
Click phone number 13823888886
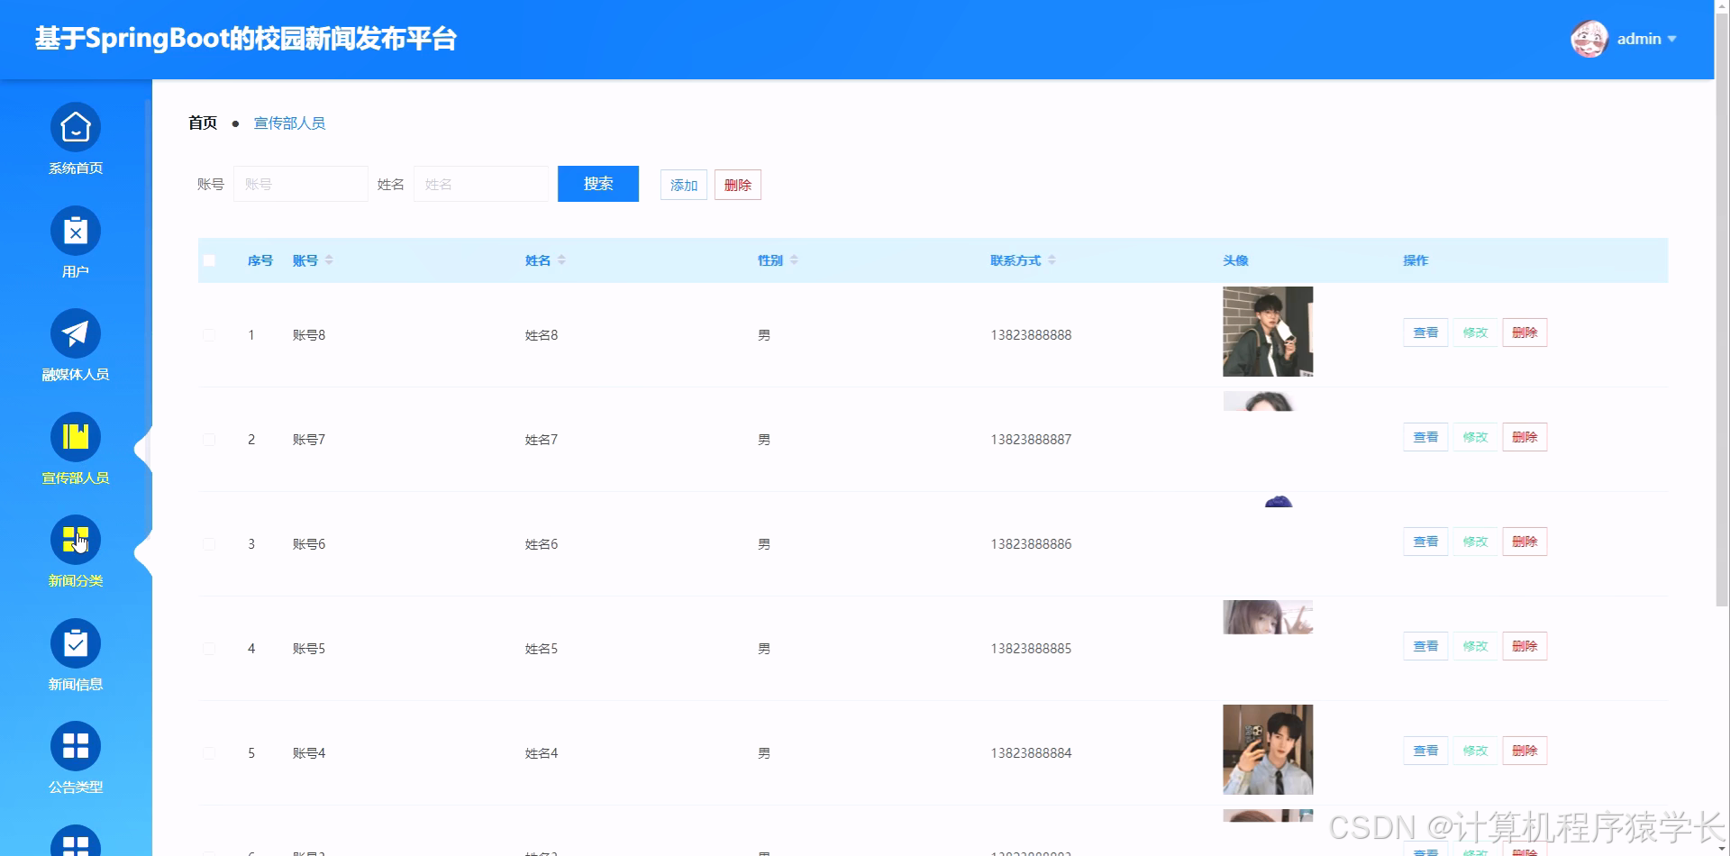1031,544
